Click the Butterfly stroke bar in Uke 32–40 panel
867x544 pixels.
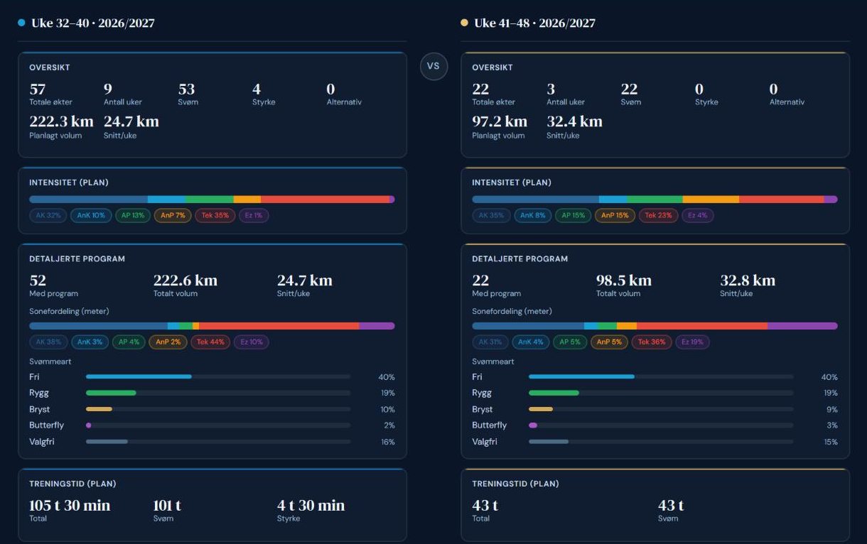(218, 425)
